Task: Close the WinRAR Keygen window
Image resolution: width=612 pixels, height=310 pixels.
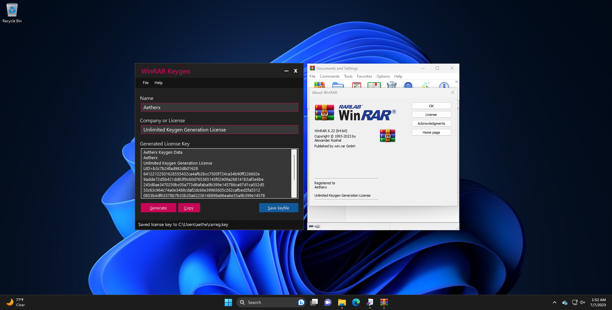Action: [x=295, y=71]
